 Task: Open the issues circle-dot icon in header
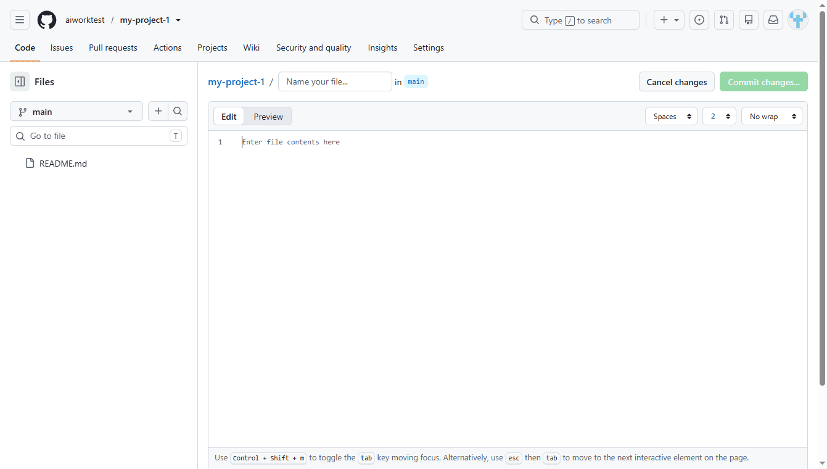(699, 20)
